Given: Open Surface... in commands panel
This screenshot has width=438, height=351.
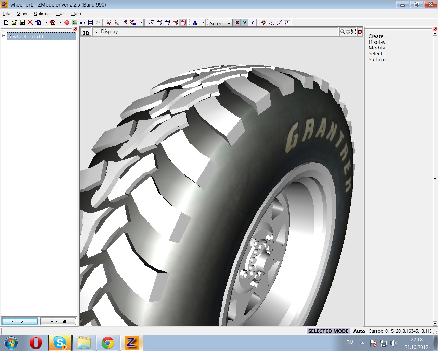Looking at the screenshot, I should coord(378,59).
